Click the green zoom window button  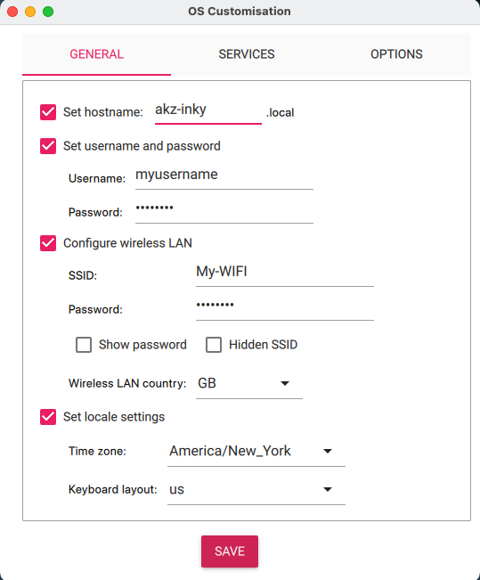pos(48,12)
